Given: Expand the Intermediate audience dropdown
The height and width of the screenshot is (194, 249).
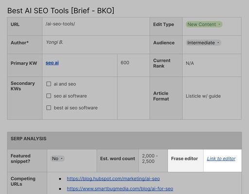Looking at the screenshot, I should click(203, 43).
